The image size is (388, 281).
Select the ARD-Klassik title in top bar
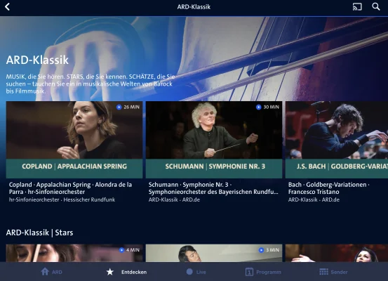pos(194,7)
